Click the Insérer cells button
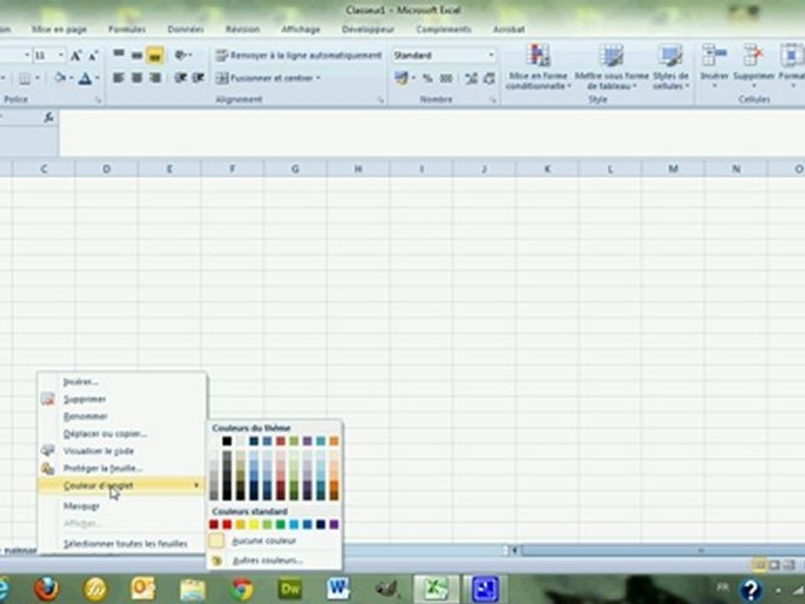This screenshot has height=604, width=805. (714, 65)
